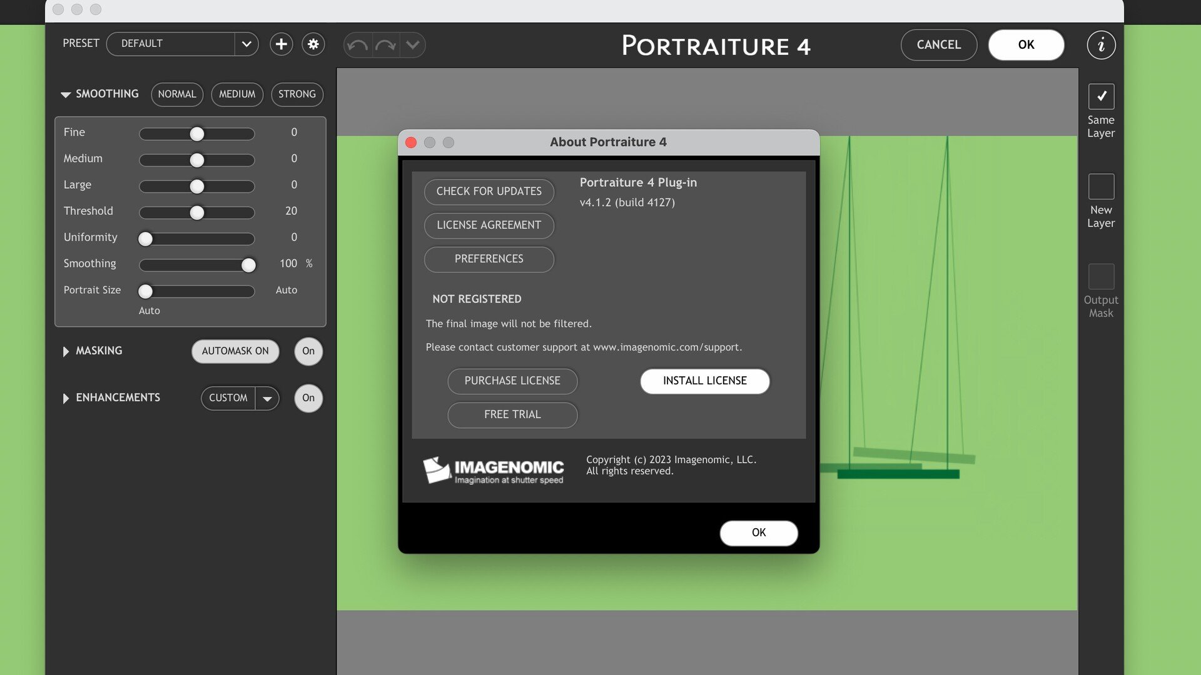The image size is (1201, 675).
Task: Toggle Enhancements On button
Action: (x=308, y=398)
